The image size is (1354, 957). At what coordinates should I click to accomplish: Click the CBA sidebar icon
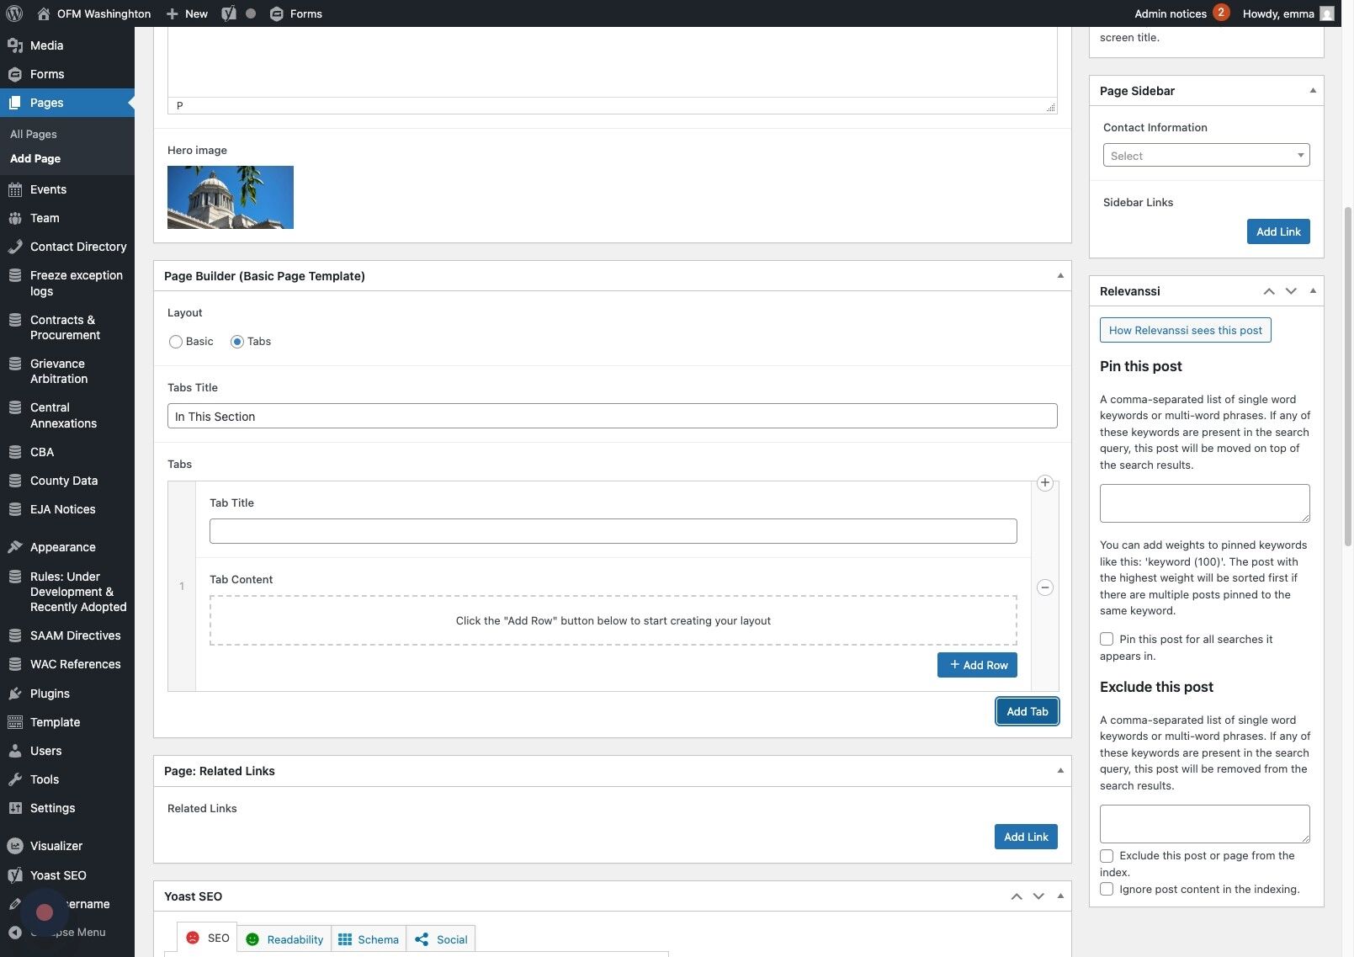tap(15, 452)
